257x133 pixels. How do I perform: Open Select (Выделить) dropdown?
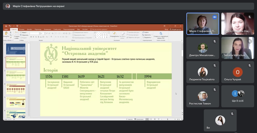coord(147,37)
